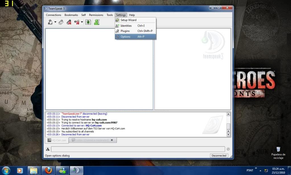Click the Show desktop button
This screenshot has width=291, height=175.
point(290,170)
